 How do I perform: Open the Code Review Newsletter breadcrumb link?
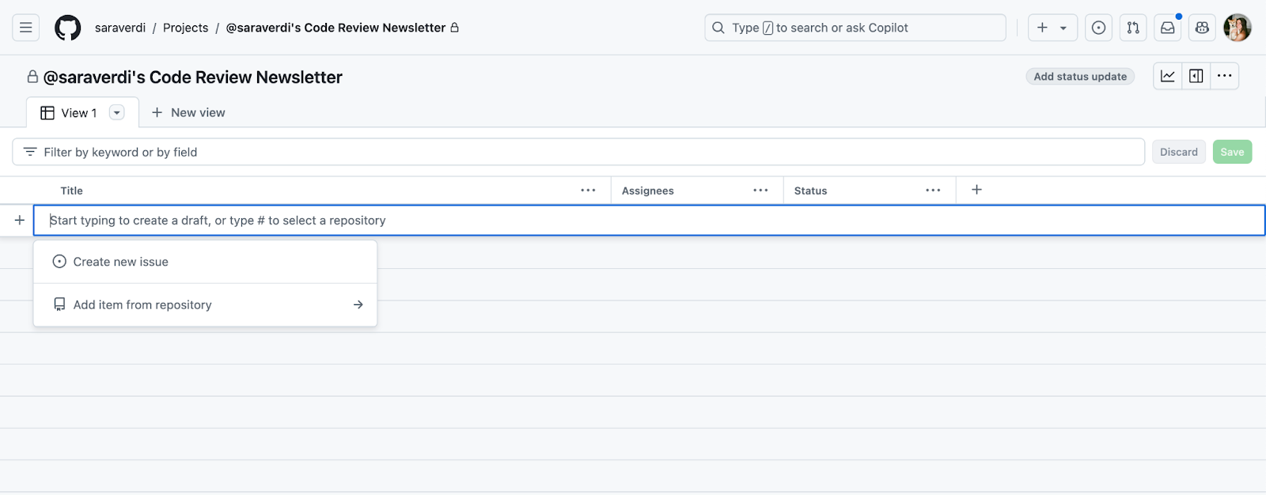click(x=335, y=28)
